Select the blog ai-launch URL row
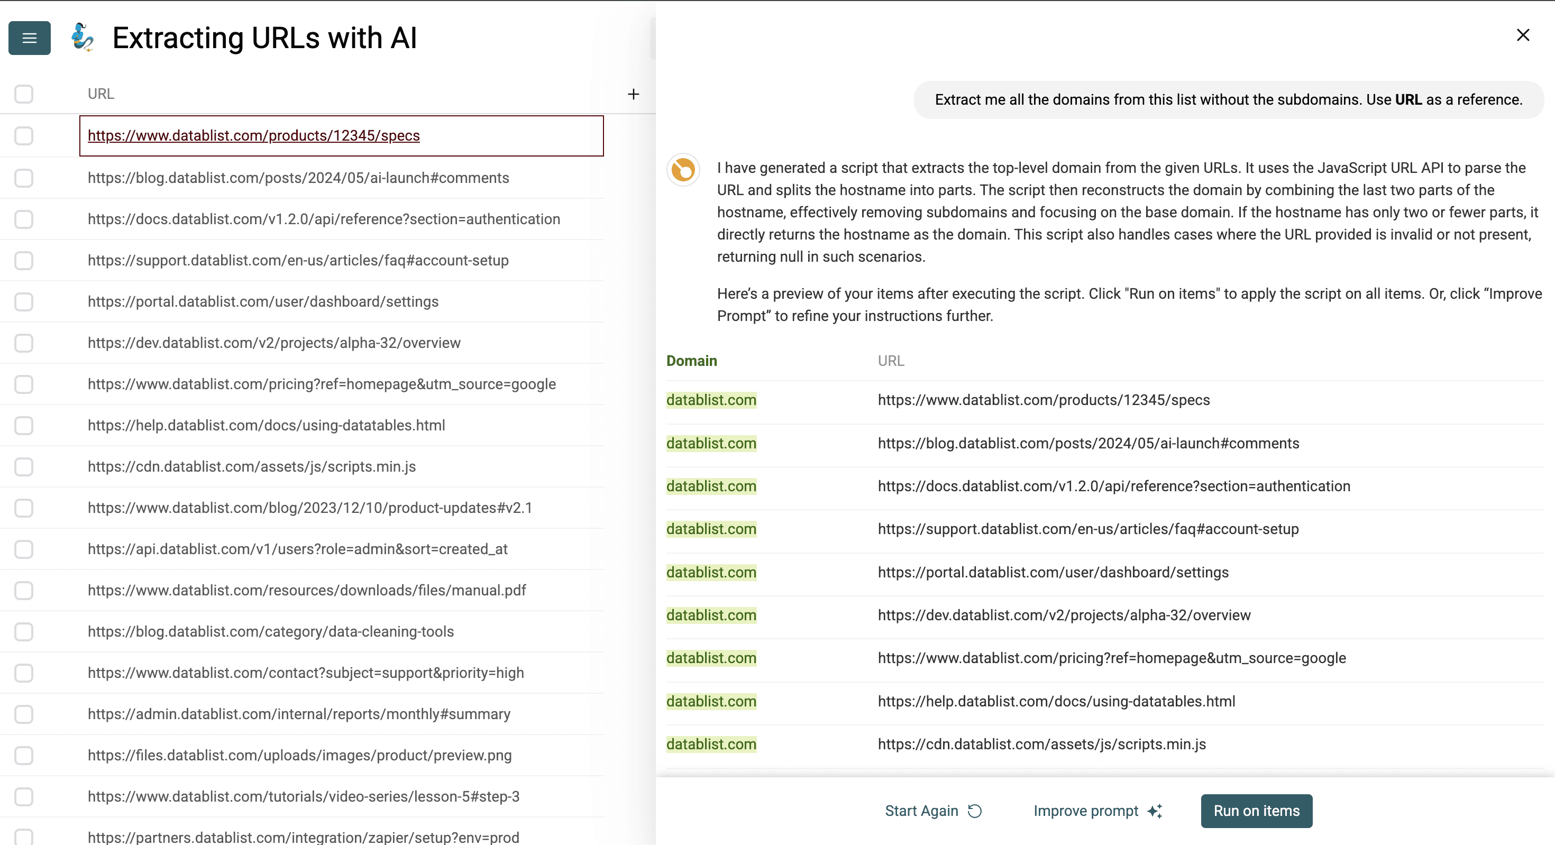The height and width of the screenshot is (845, 1555). 298,178
